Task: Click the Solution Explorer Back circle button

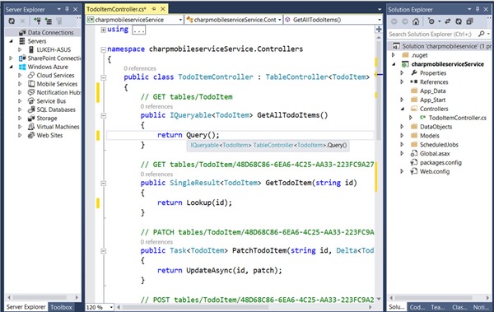Action: (x=394, y=21)
